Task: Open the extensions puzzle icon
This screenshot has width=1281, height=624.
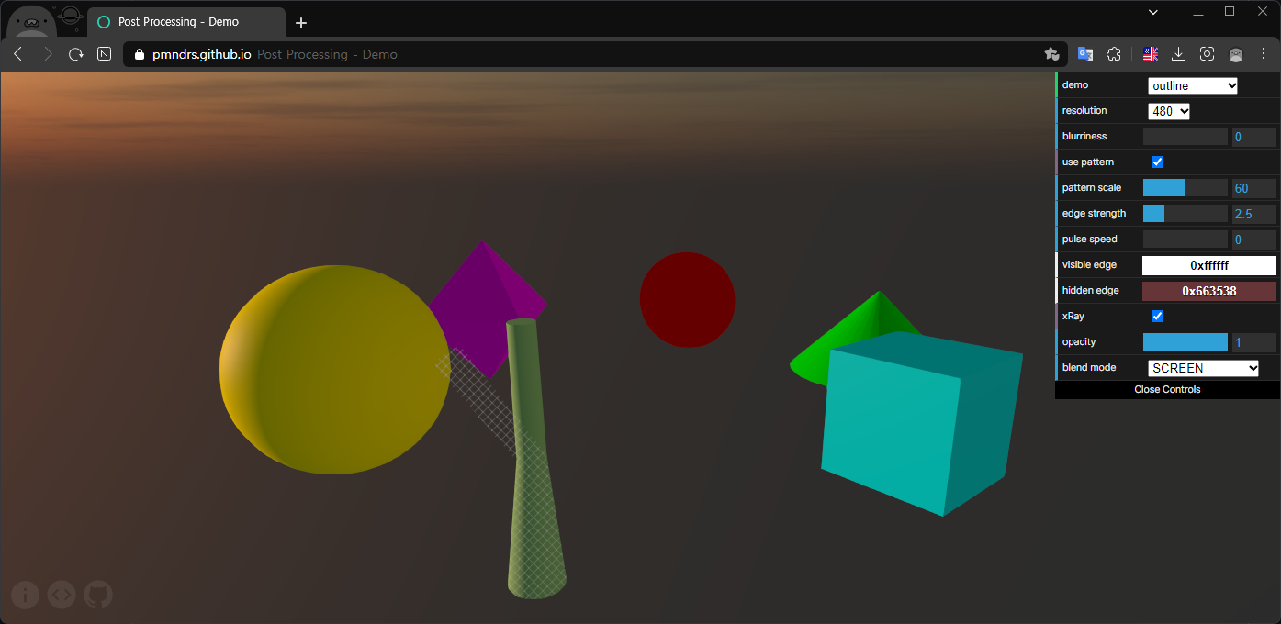Action: coord(1114,54)
